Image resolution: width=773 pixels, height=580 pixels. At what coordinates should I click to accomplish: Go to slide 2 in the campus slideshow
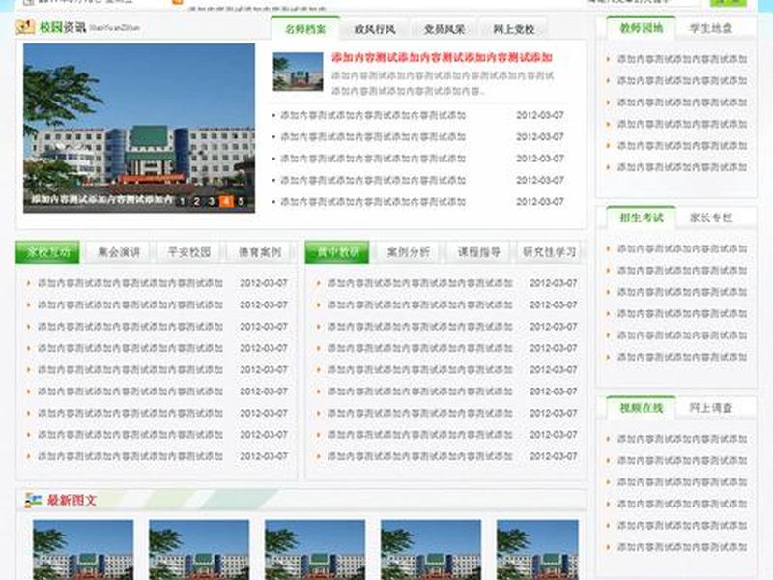coord(197,201)
